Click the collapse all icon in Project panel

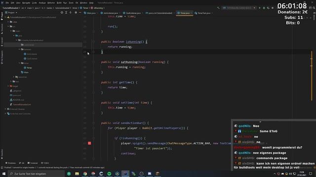70,13
